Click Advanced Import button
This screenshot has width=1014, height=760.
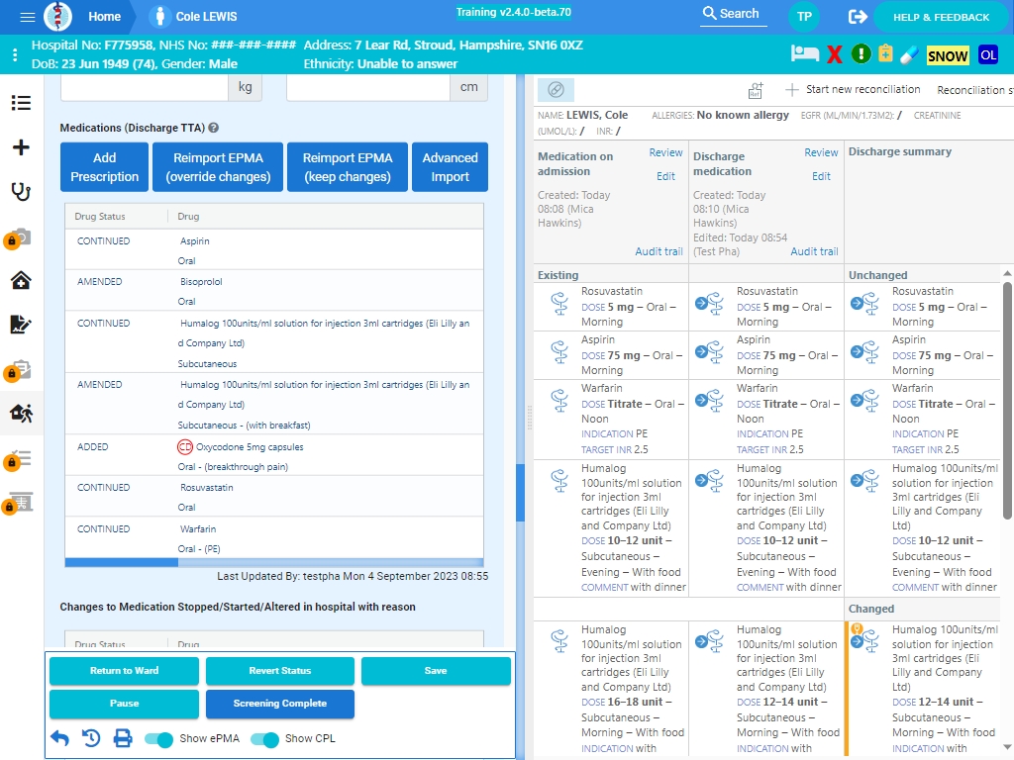tap(451, 167)
